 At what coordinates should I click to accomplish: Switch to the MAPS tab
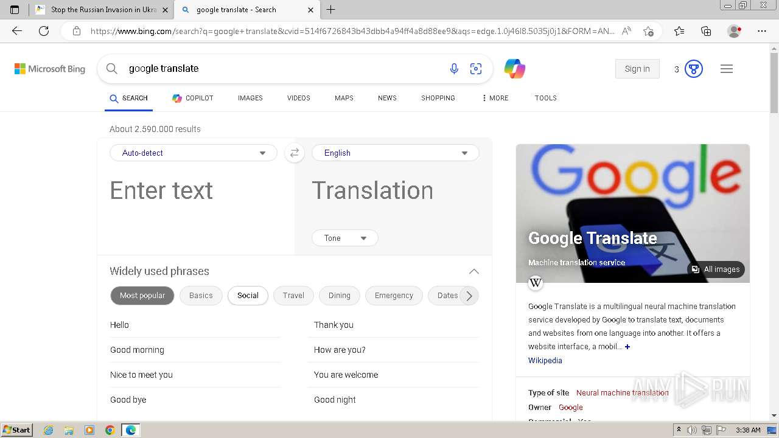coord(344,98)
